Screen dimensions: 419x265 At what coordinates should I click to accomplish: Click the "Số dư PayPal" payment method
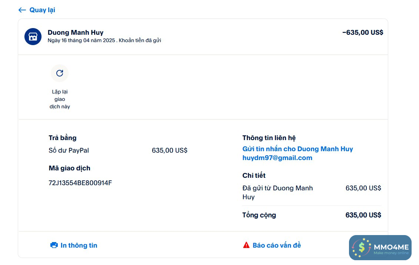coord(69,150)
